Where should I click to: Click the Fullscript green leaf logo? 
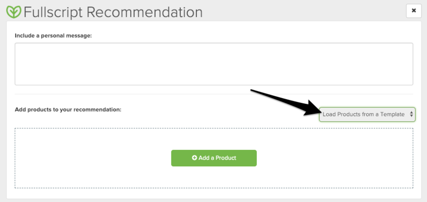(14, 12)
